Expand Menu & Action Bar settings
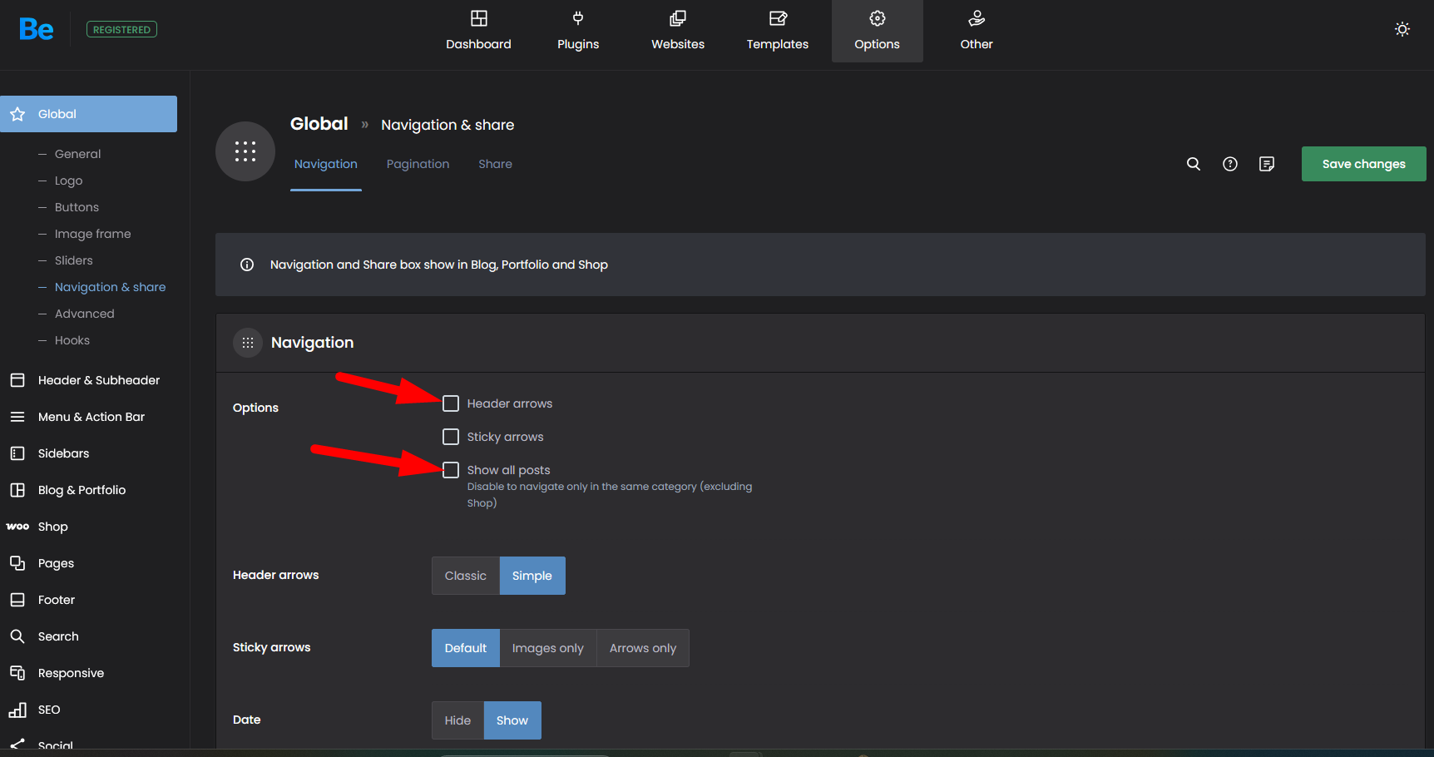This screenshot has height=757, width=1434. coord(91,417)
